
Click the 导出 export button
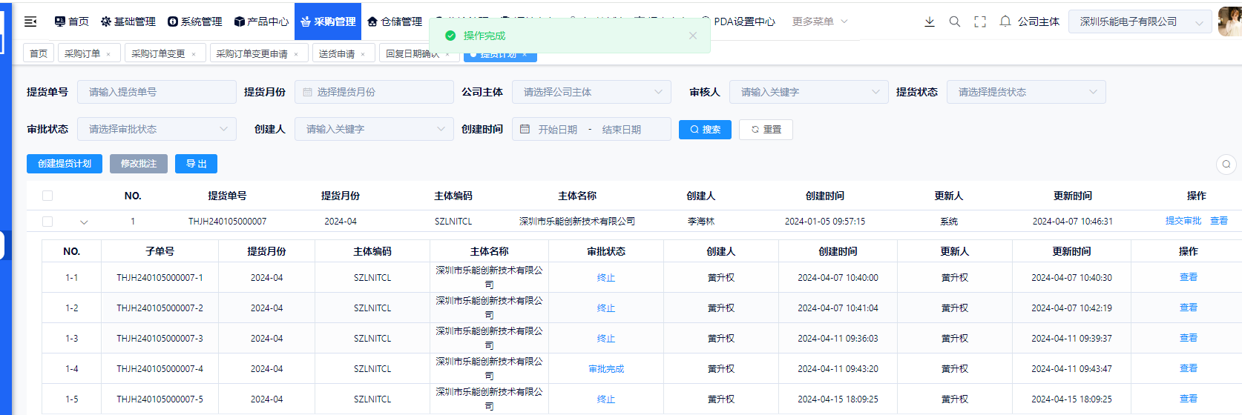196,164
